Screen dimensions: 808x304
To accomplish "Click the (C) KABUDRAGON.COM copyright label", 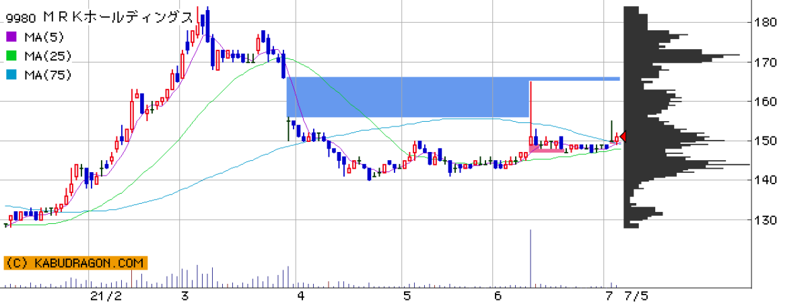I will point(75,263).
